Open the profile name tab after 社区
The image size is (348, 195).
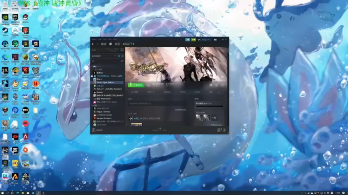[x=128, y=44]
